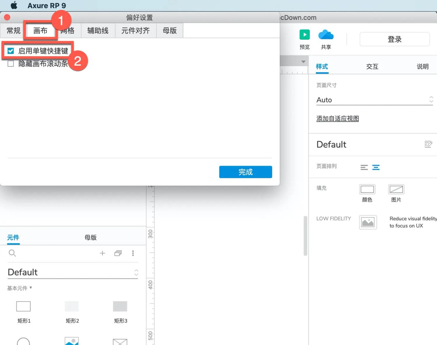437x345 pixels.
Task: Uncheck 启用单键快捷键 option
Action: coord(11,51)
